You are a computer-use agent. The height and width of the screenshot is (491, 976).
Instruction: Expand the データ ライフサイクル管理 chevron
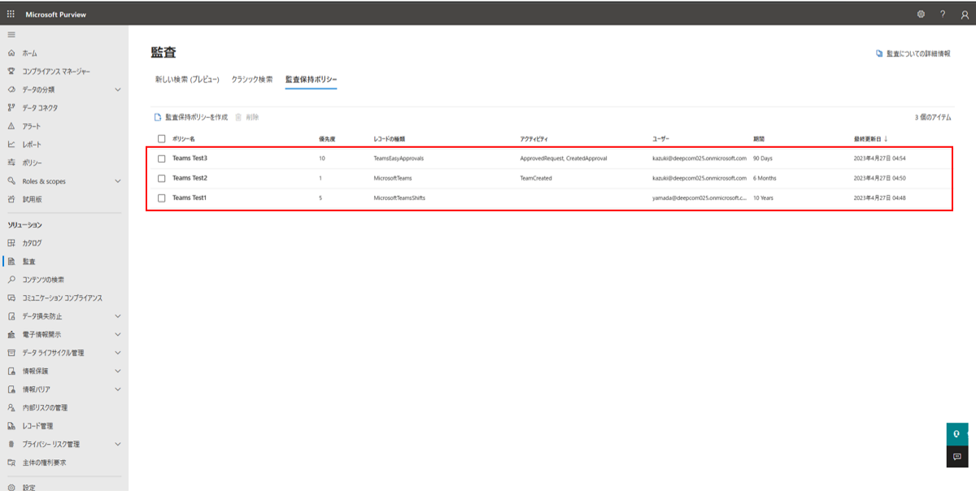point(118,353)
